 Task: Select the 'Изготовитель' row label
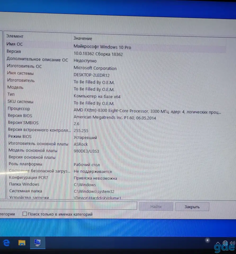coord(21,80)
